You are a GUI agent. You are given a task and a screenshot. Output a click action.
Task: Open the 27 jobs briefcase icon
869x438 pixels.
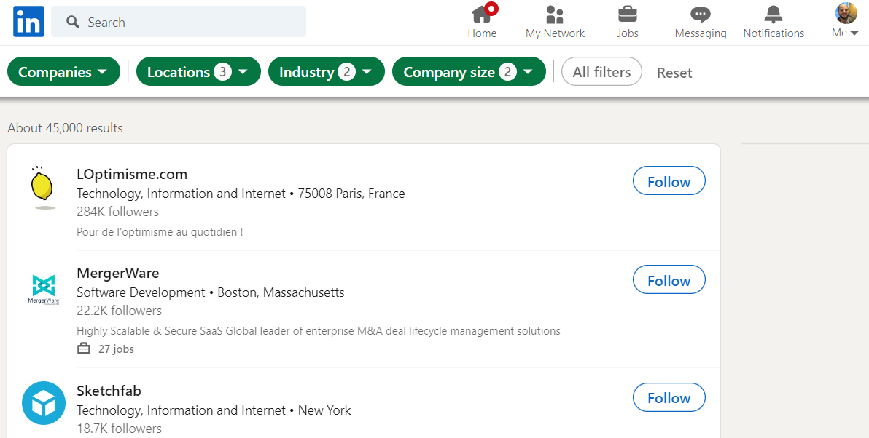pyautogui.click(x=84, y=349)
